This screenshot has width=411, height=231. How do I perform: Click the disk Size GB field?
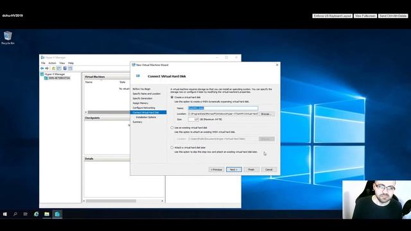click(x=193, y=119)
